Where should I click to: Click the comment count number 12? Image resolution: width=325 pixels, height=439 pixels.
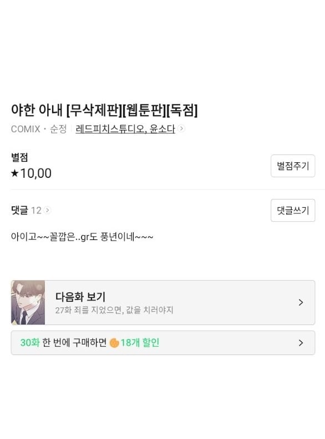pyautogui.click(x=36, y=210)
